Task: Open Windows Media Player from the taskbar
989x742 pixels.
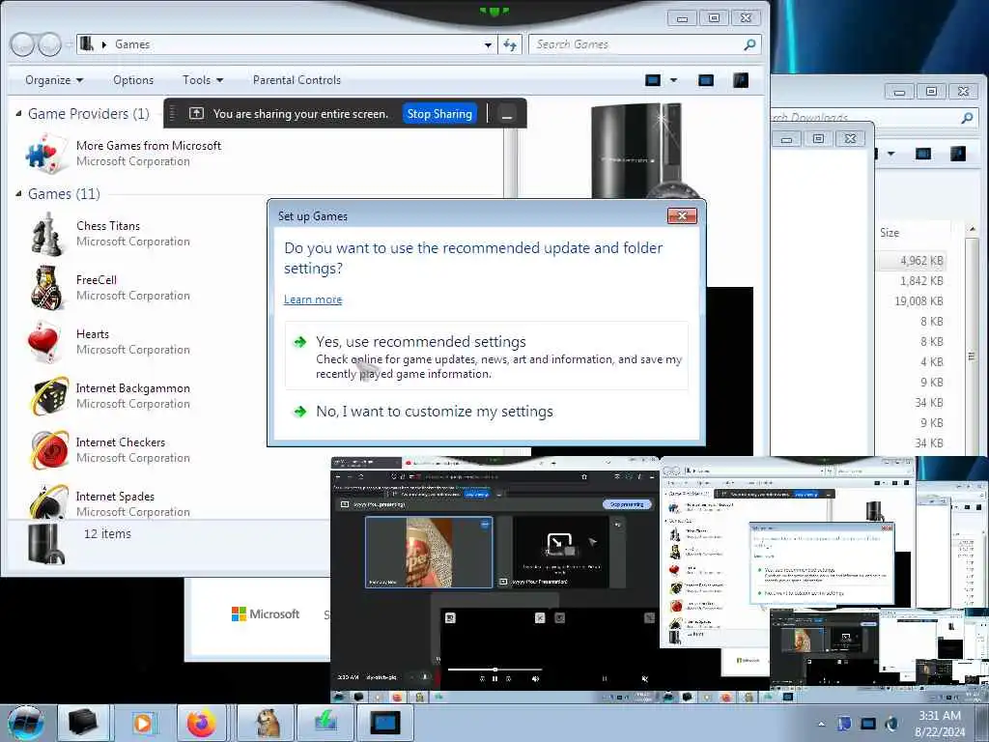Action: pyautogui.click(x=144, y=723)
